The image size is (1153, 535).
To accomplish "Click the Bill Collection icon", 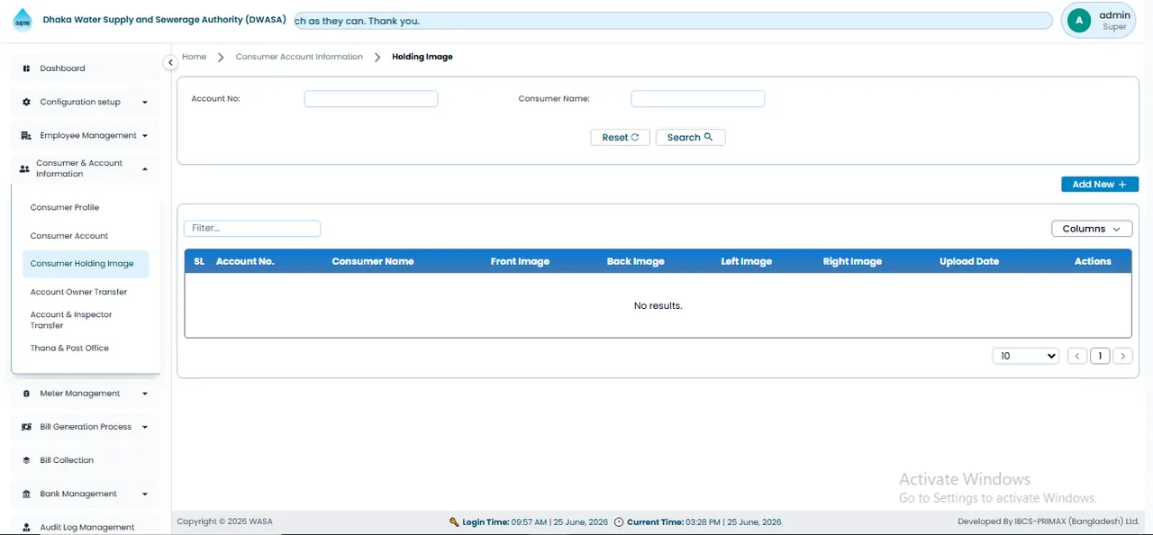I will pyautogui.click(x=26, y=460).
